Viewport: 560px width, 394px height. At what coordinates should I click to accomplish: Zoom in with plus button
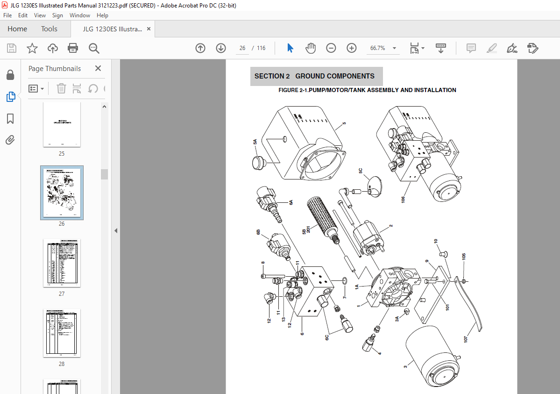point(351,48)
